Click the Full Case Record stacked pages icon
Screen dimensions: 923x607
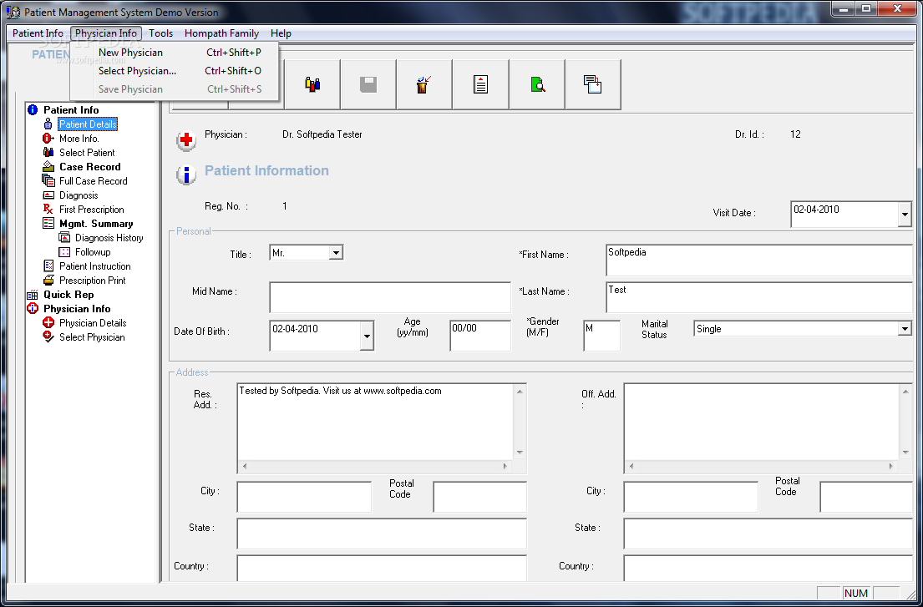(48, 180)
